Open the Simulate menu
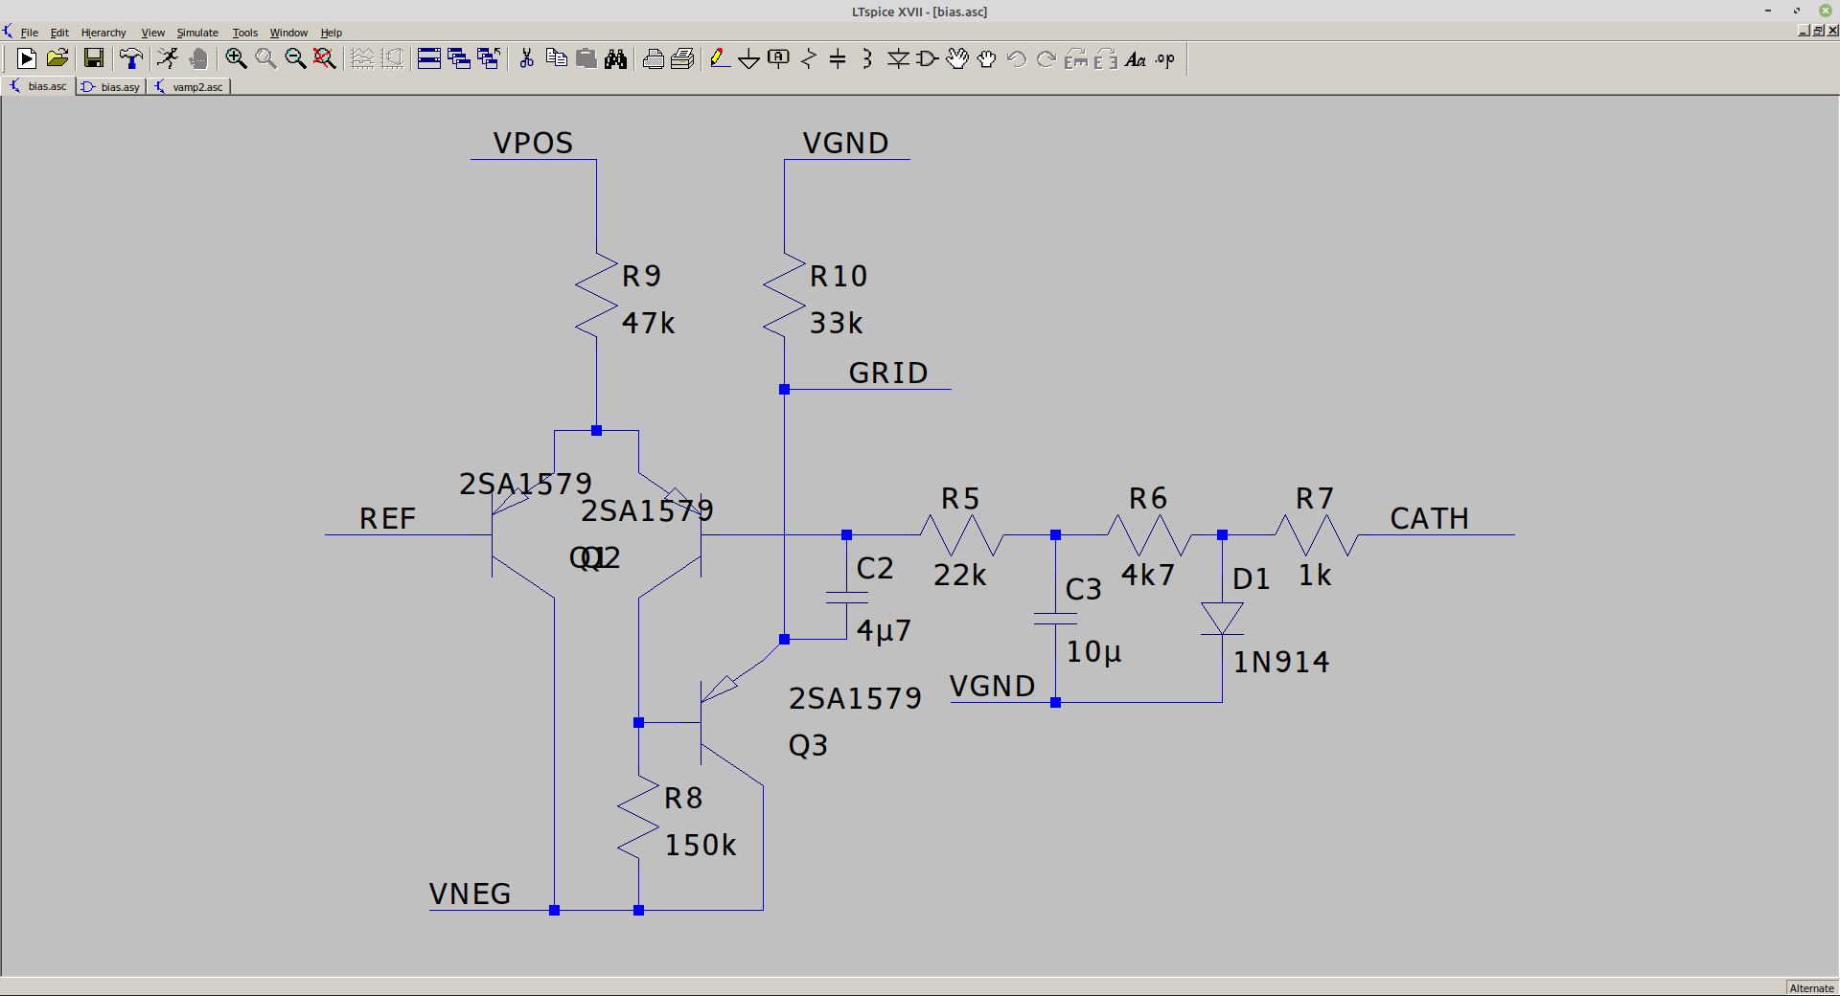 tap(197, 33)
